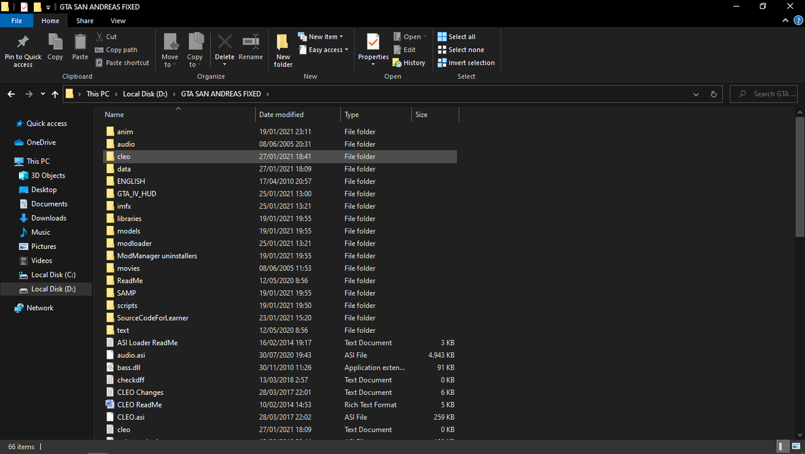This screenshot has width=805, height=454.
Task: Refresh the current folder
Action: click(714, 94)
